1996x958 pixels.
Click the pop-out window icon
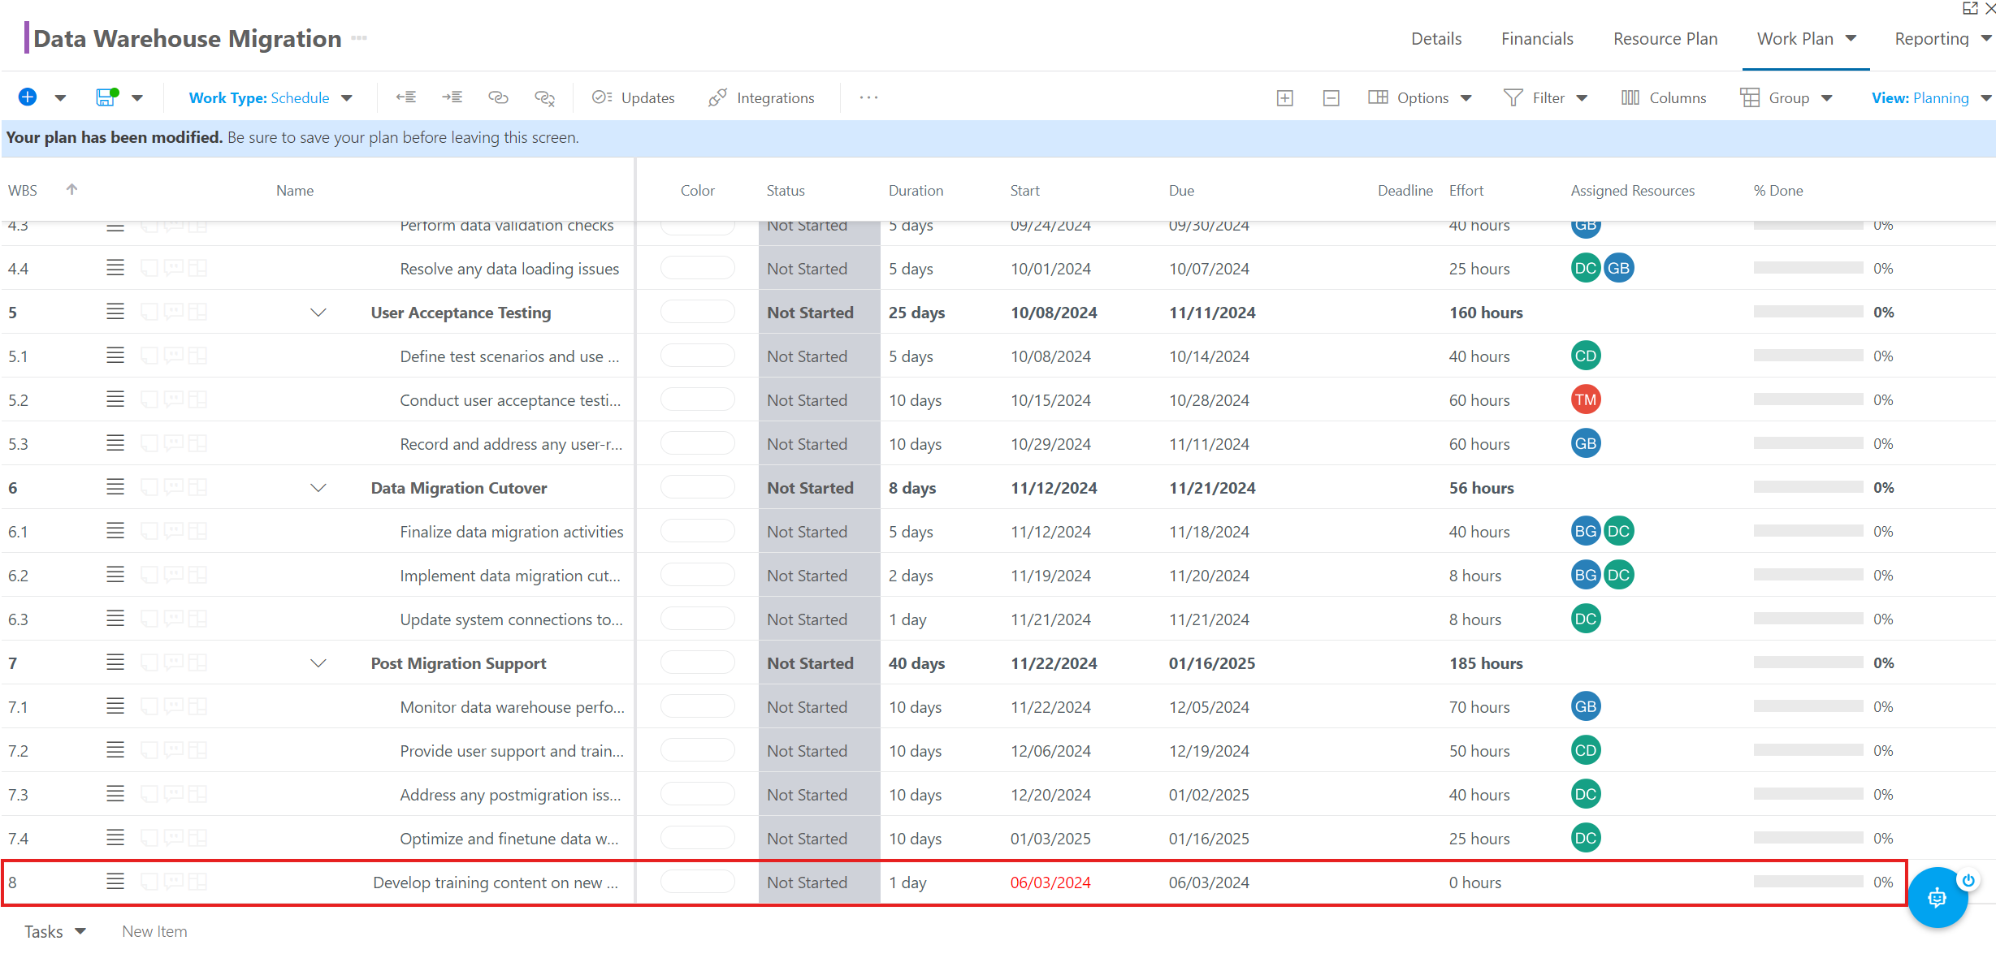pos(1969,8)
